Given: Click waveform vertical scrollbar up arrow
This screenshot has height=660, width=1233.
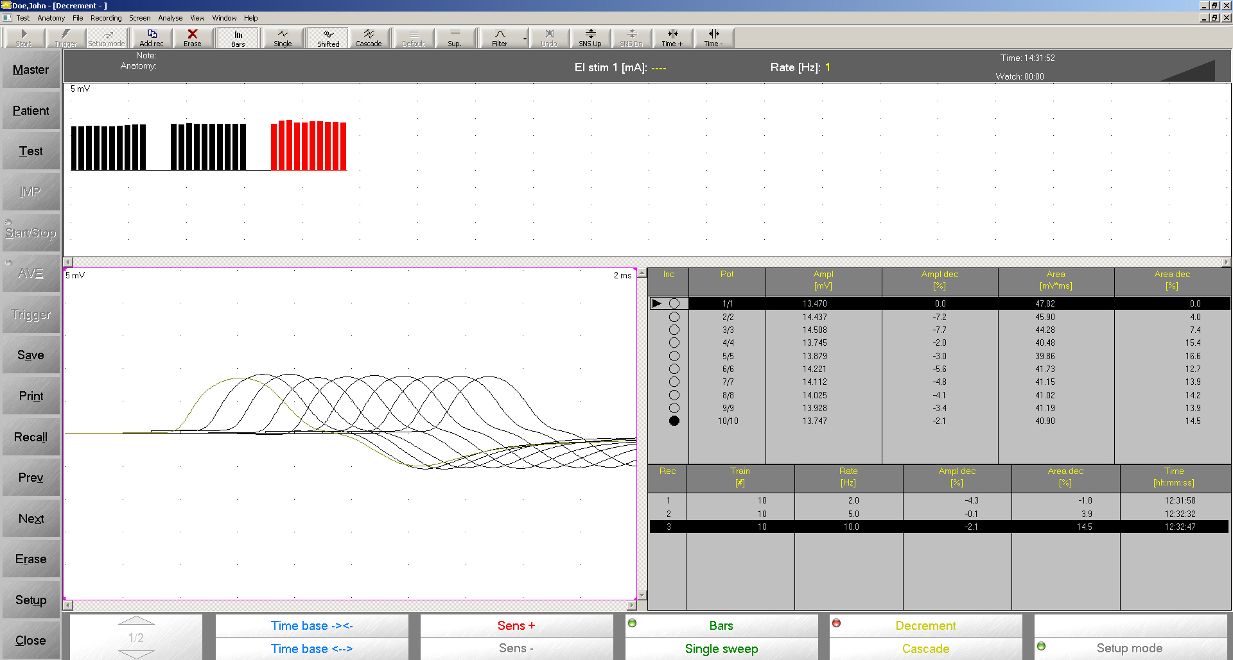Looking at the screenshot, I should pyautogui.click(x=642, y=273).
